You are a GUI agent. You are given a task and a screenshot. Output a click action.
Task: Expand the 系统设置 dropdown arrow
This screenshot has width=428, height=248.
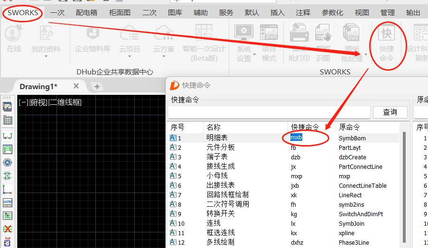point(254,54)
